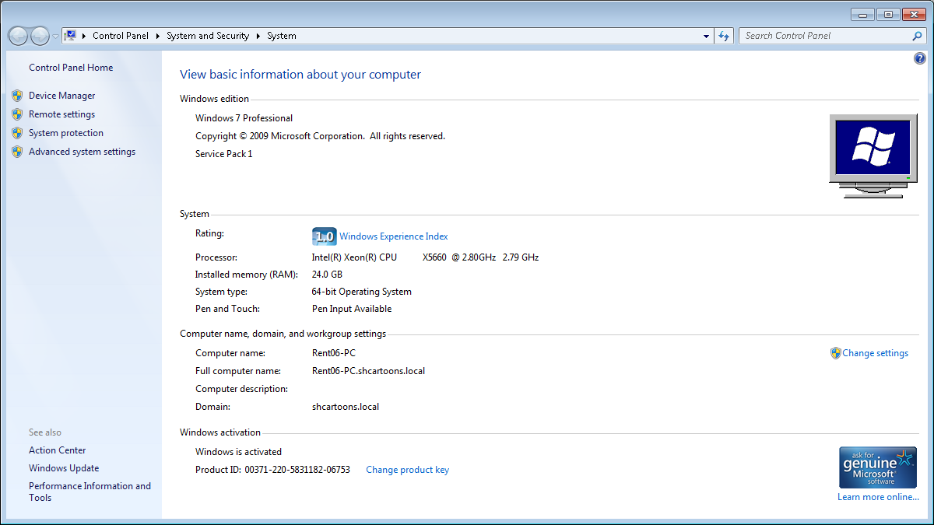The image size is (934, 525).
Task: Click full computer name Rent06-PC.shcartoons.local
Action: pyautogui.click(x=368, y=371)
